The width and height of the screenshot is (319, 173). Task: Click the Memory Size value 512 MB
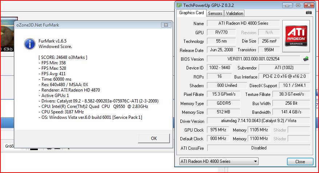pyautogui.click(x=224, y=112)
